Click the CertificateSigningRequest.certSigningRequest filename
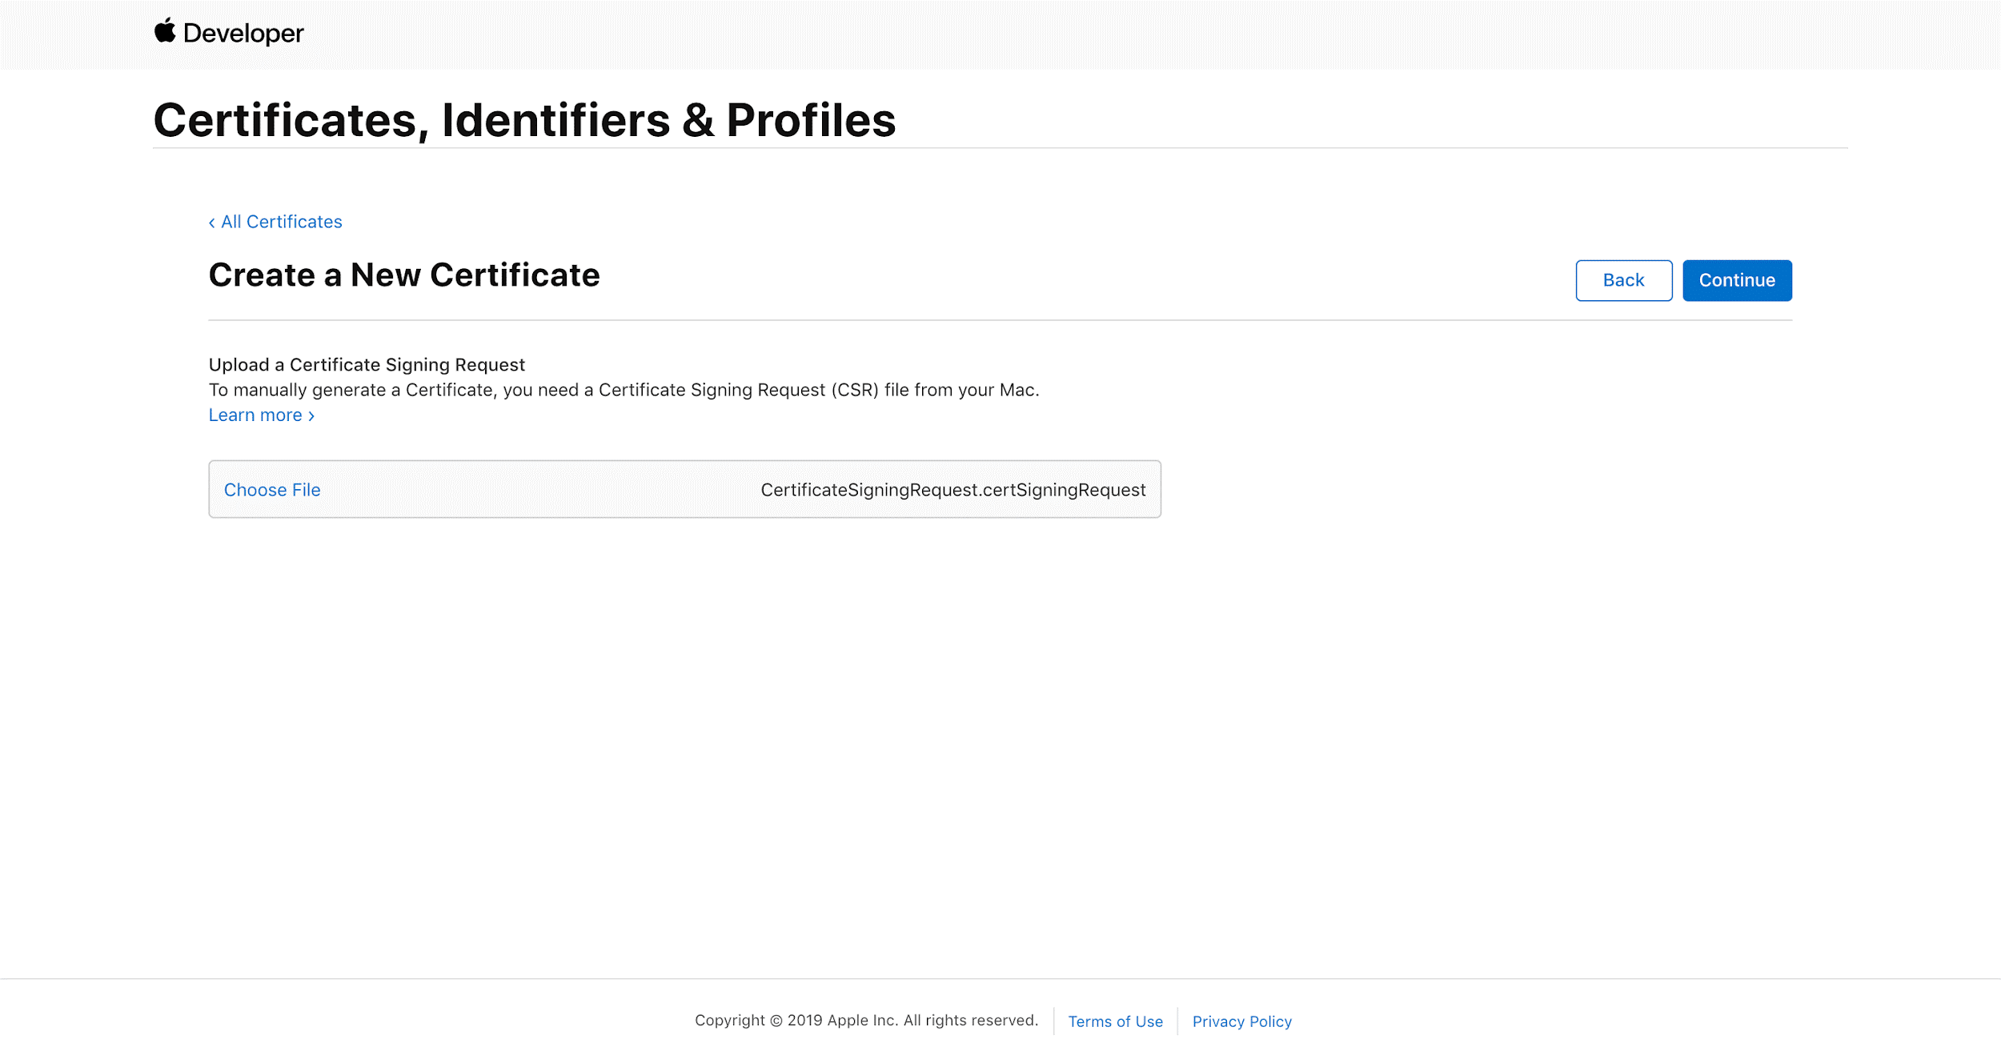Viewport: 2001px width, 1063px height. 952,489
